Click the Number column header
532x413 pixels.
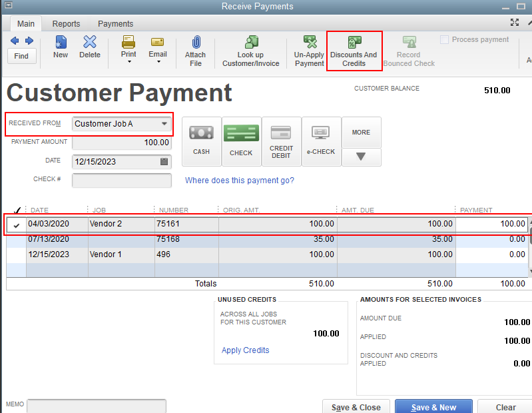tap(174, 210)
